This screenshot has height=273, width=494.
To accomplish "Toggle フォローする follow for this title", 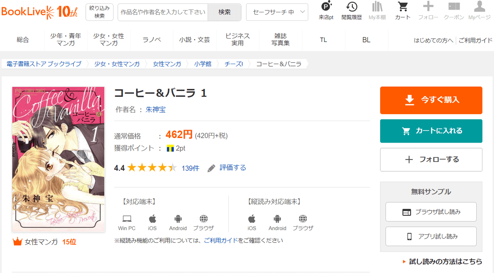I will (431, 160).
